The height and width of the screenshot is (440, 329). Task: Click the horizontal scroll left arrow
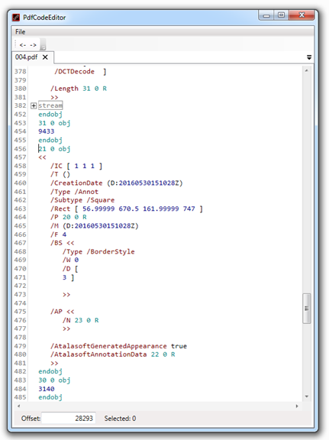point(18,406)
